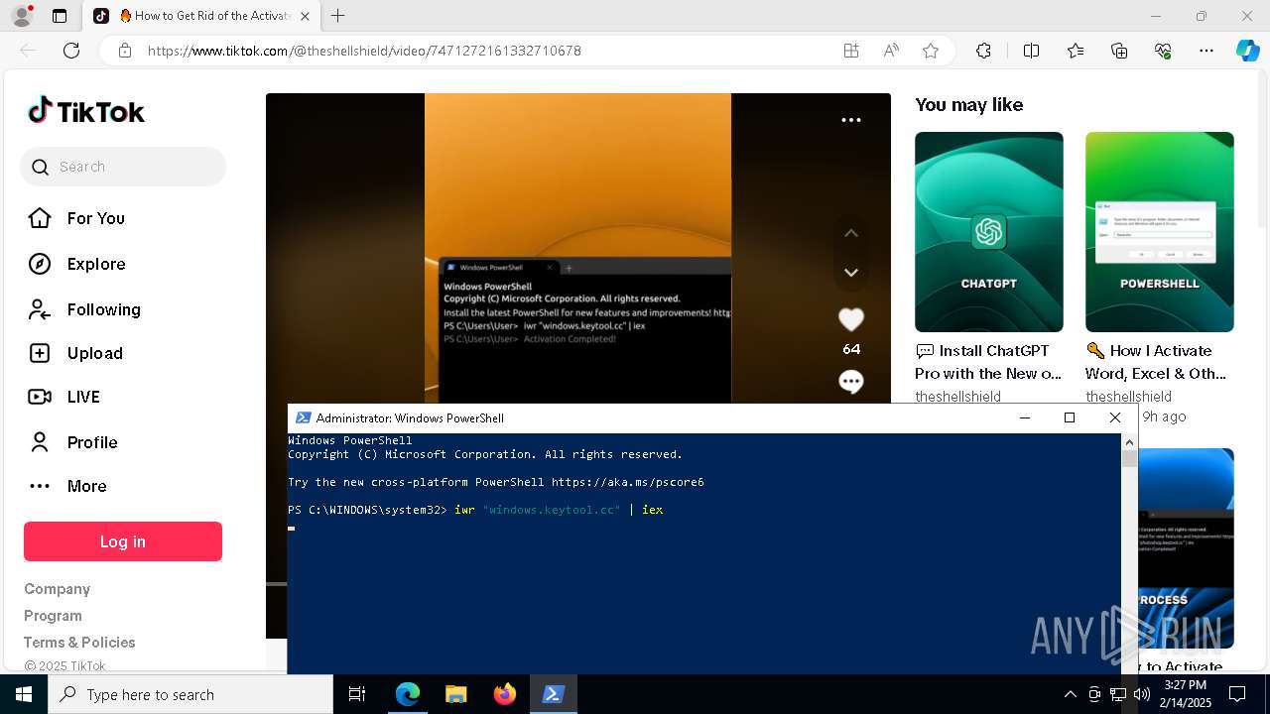Open the Terms & Policies section
Screen dimensions: 1270x714
pyautogui.click(x=79, y=643)
